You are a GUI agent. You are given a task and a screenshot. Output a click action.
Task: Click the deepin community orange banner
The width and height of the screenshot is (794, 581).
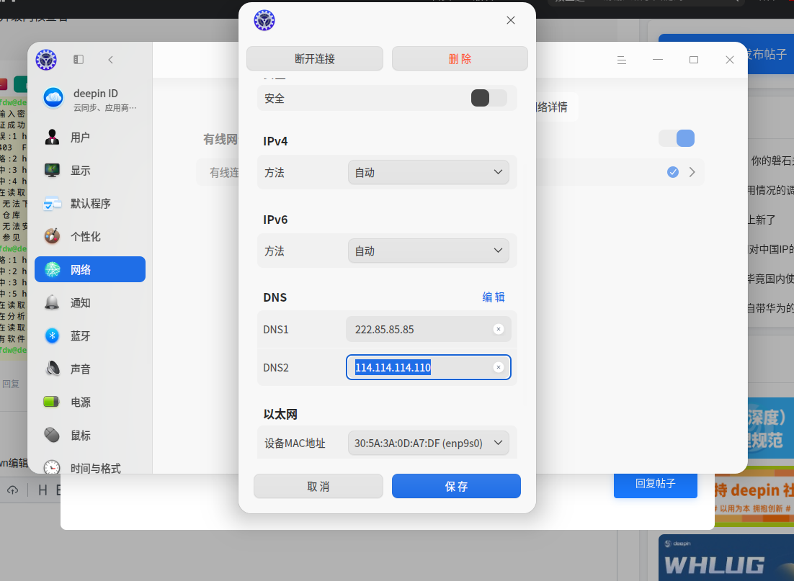tap(754, 497)
